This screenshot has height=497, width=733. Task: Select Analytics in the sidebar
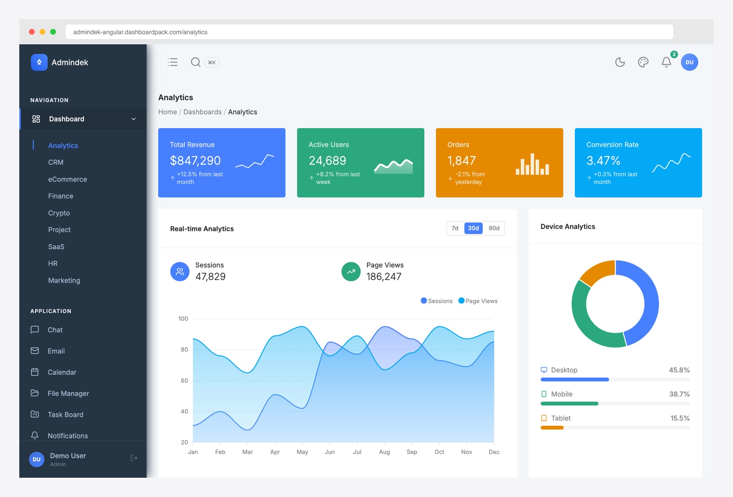click(63, 145)
